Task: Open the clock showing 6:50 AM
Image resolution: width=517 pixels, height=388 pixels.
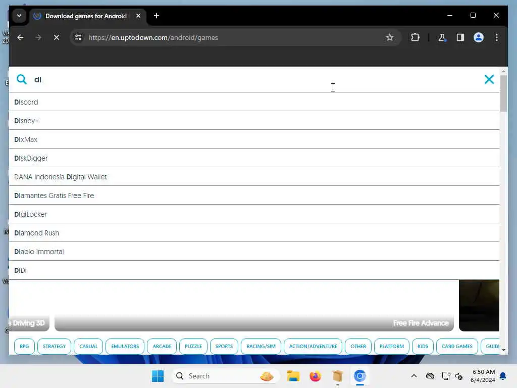Action: pyautogui.click(x=483, y=376)
